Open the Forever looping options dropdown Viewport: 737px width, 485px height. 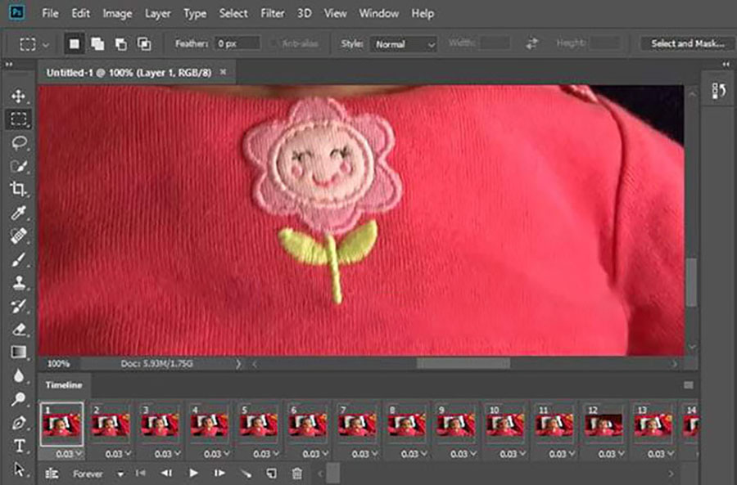click(97, 474)
